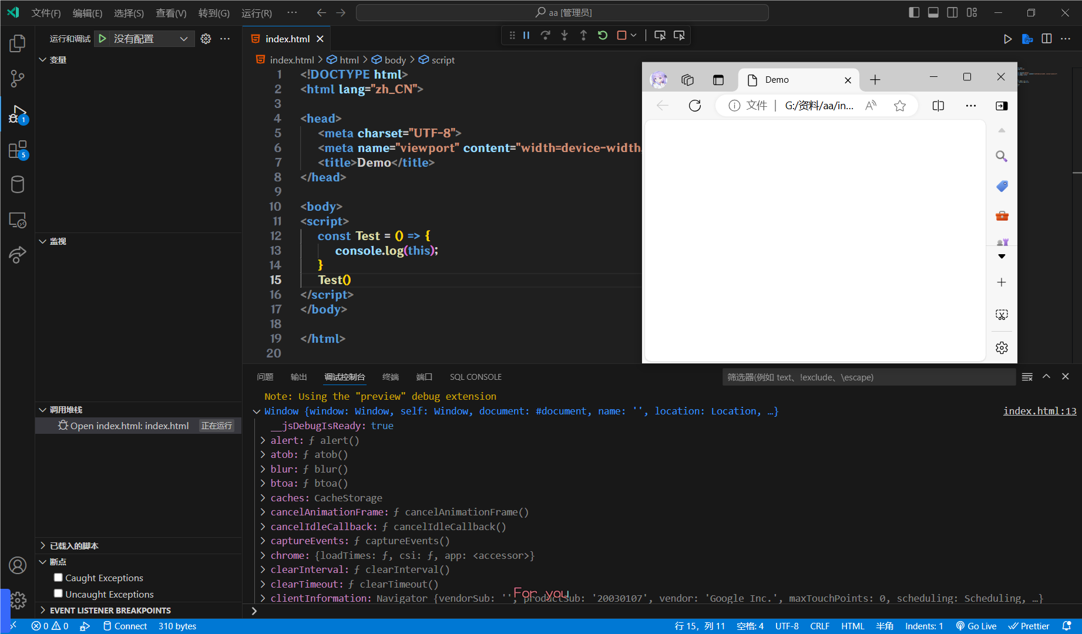The height and width of the screenshot is (634, 1082).
Task: Pause the debug session
Action: point(526,36)
